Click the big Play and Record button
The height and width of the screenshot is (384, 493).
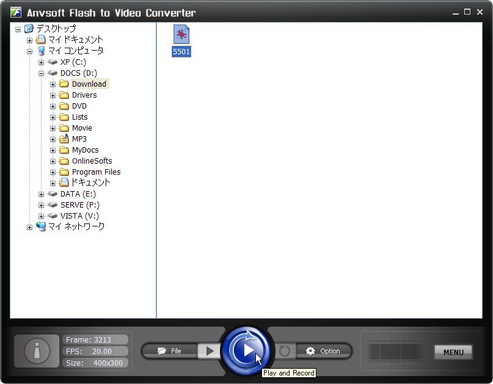246,350
